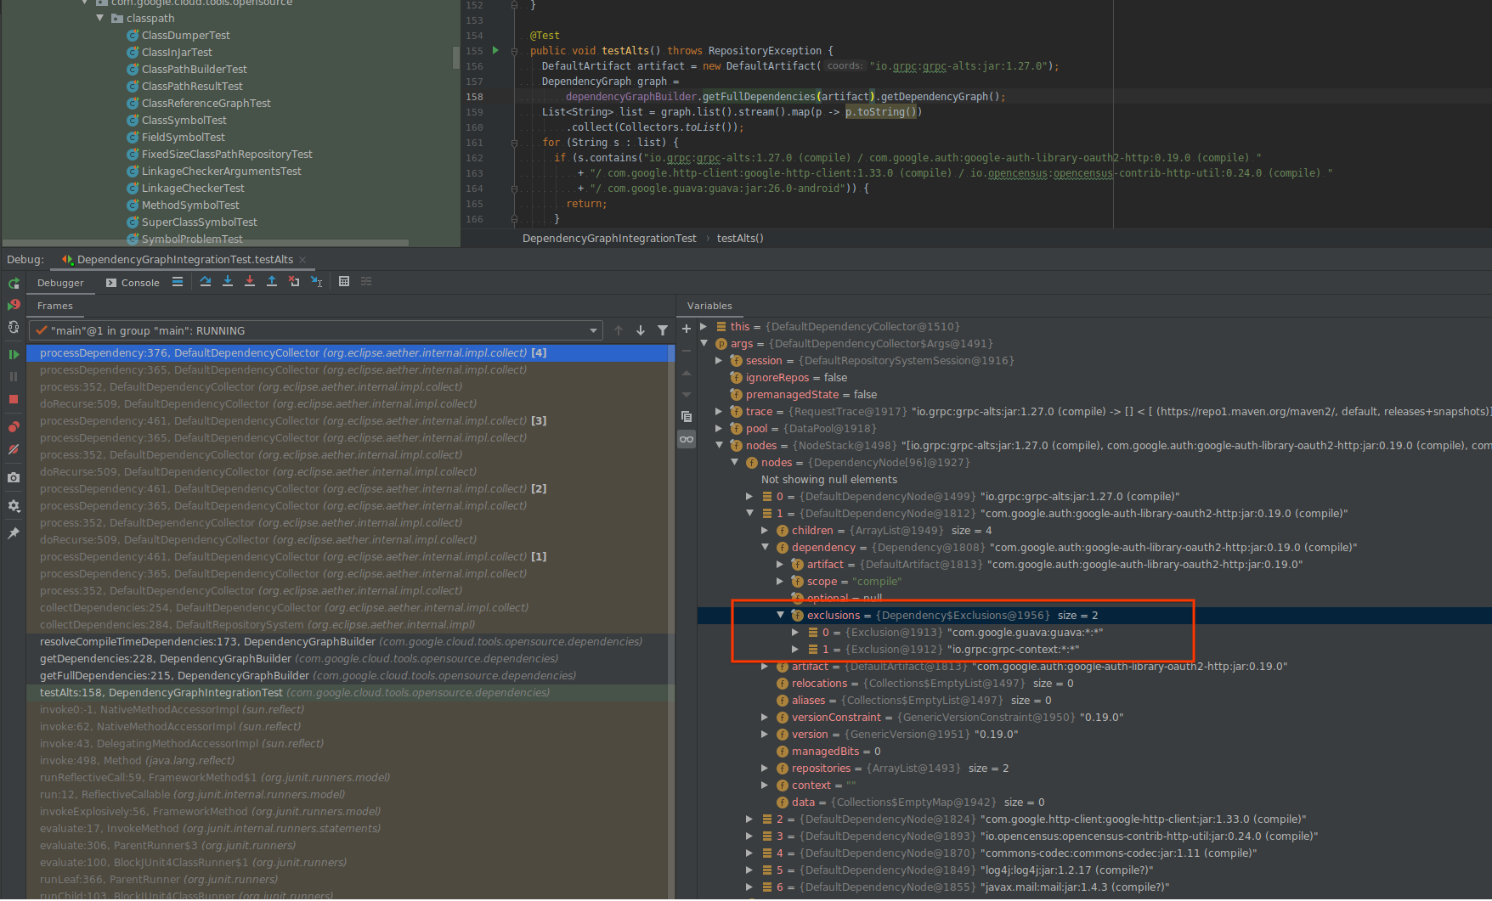This screenshot has width=1492, height=901.
Task: Stop the debugger with red square icon
Action: [14, 399]
